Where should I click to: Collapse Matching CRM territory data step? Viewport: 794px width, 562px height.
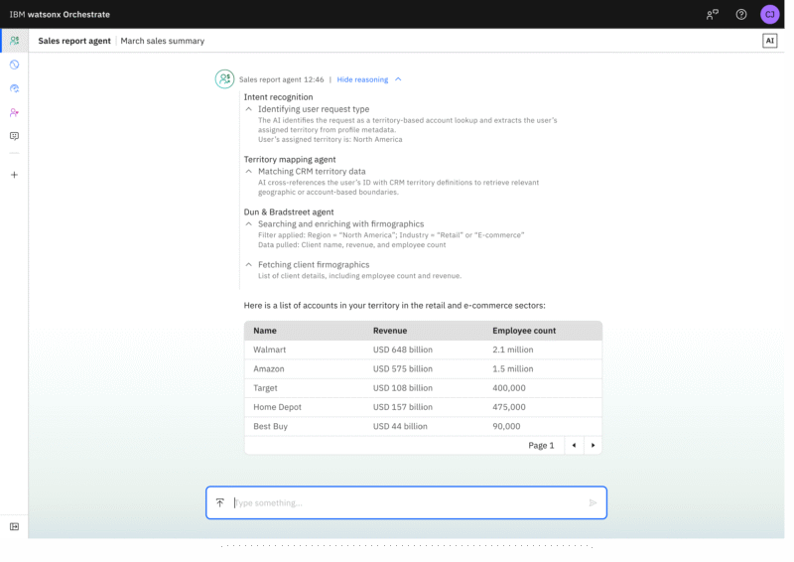point(249,172)
